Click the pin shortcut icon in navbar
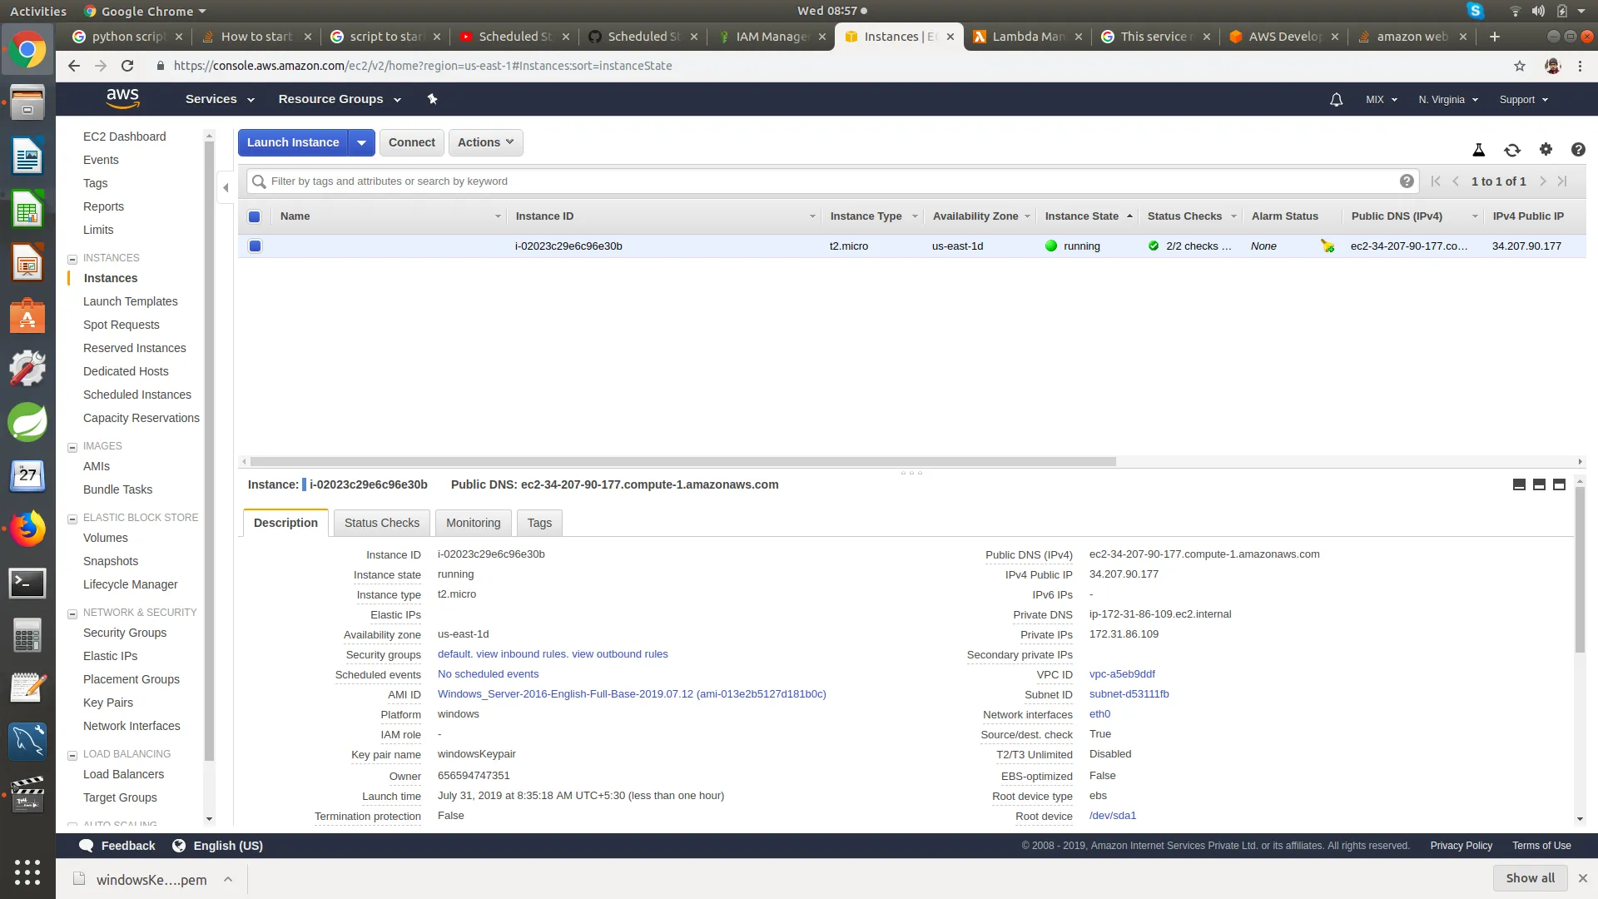This screenshot has width=1598, height=899. pyautogui.click(x=432, y=99)
